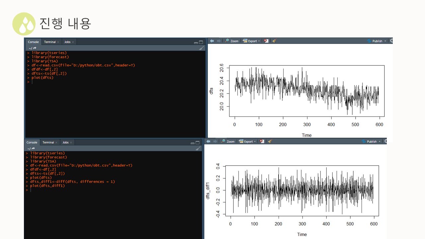Clear console with broom above plot(dfts) session
Screen dimensions: 425x239
click(201, 48)
